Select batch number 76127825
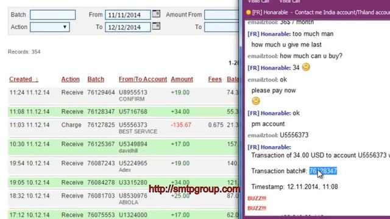This screenshot has width=390, height=219. pyautogui.click(x=101, y=125)
